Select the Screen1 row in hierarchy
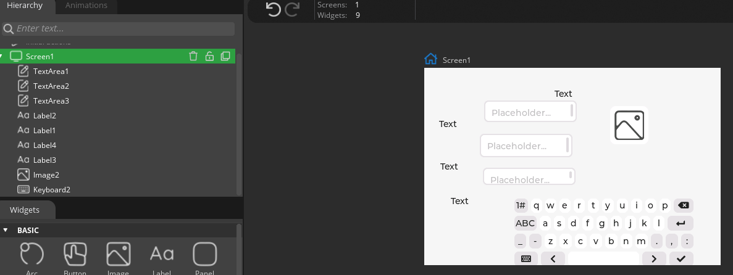This screenshot has width=733, height=275. click(117, 57)
